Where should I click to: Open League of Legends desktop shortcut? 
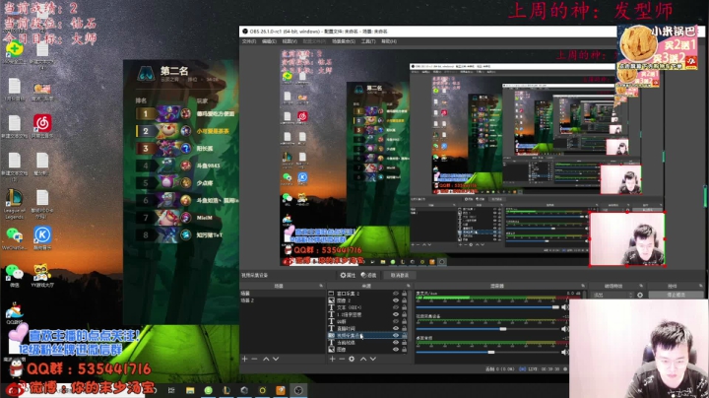[15, 204]
